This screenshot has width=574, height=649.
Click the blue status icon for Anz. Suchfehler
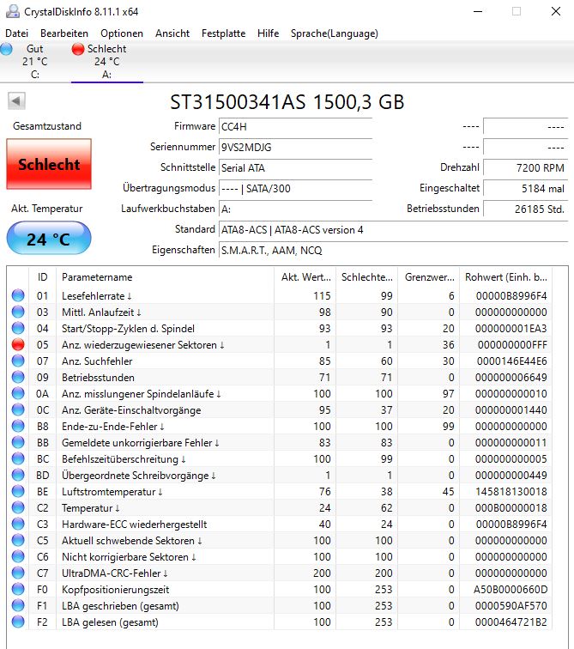click(18, 361)
